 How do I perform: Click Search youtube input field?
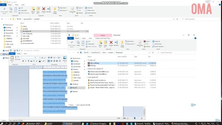[200, 19]
